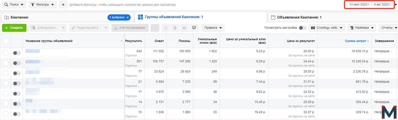Click the undo arrow icon
Image resolution: width=398 pixels, height=120 pixels.
point(165,28)
